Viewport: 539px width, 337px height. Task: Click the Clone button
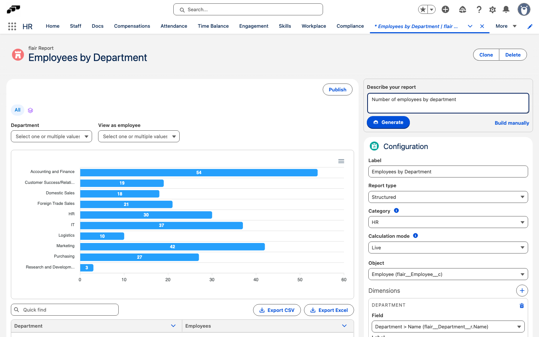(x=486, y=55)
